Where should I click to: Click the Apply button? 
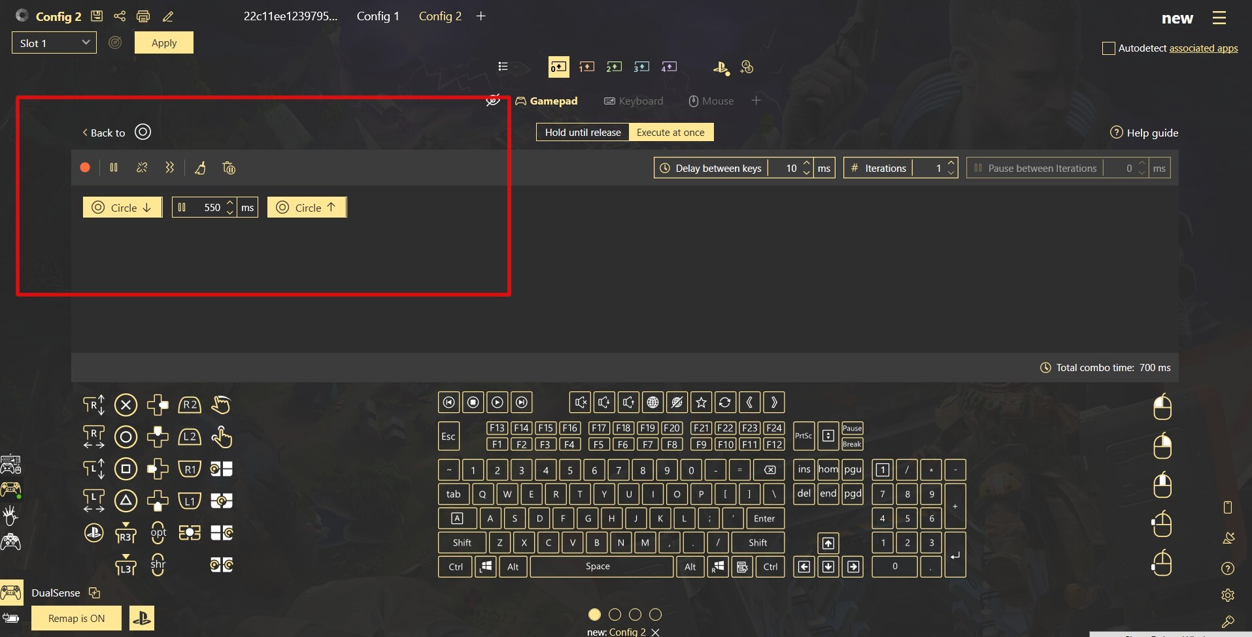click(164, 43)
